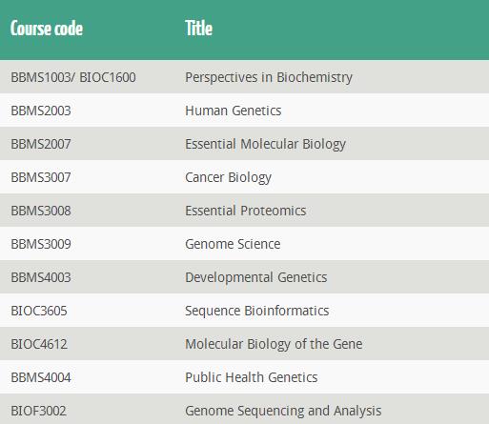Click the Sequence Bioinformatics course title

tap(257, 311)
